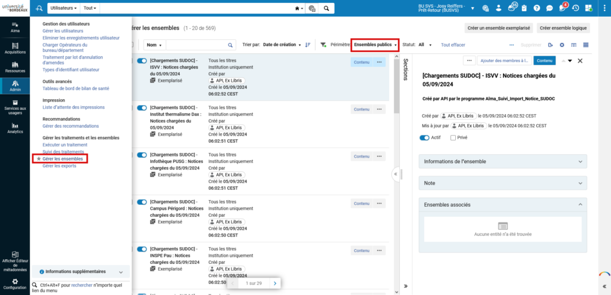The width and height of the screenshot is (611, 295).
Task: Open the Ressources menu in the sidebar
Action: [15, 67]
